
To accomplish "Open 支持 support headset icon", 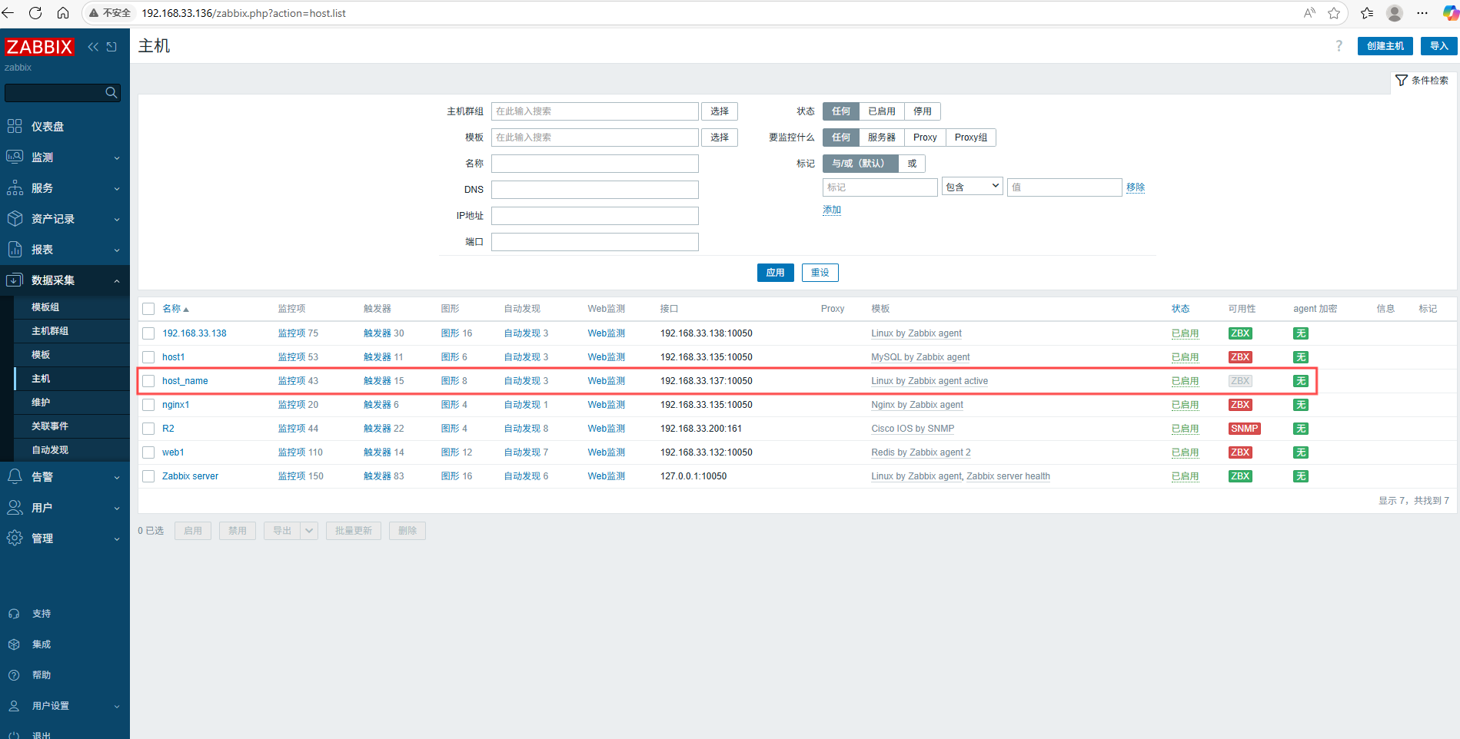I will 14,614.
